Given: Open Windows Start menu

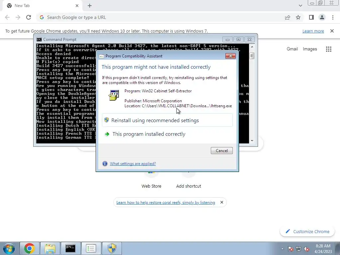Looking at the screenshot, I should (9, 248).
